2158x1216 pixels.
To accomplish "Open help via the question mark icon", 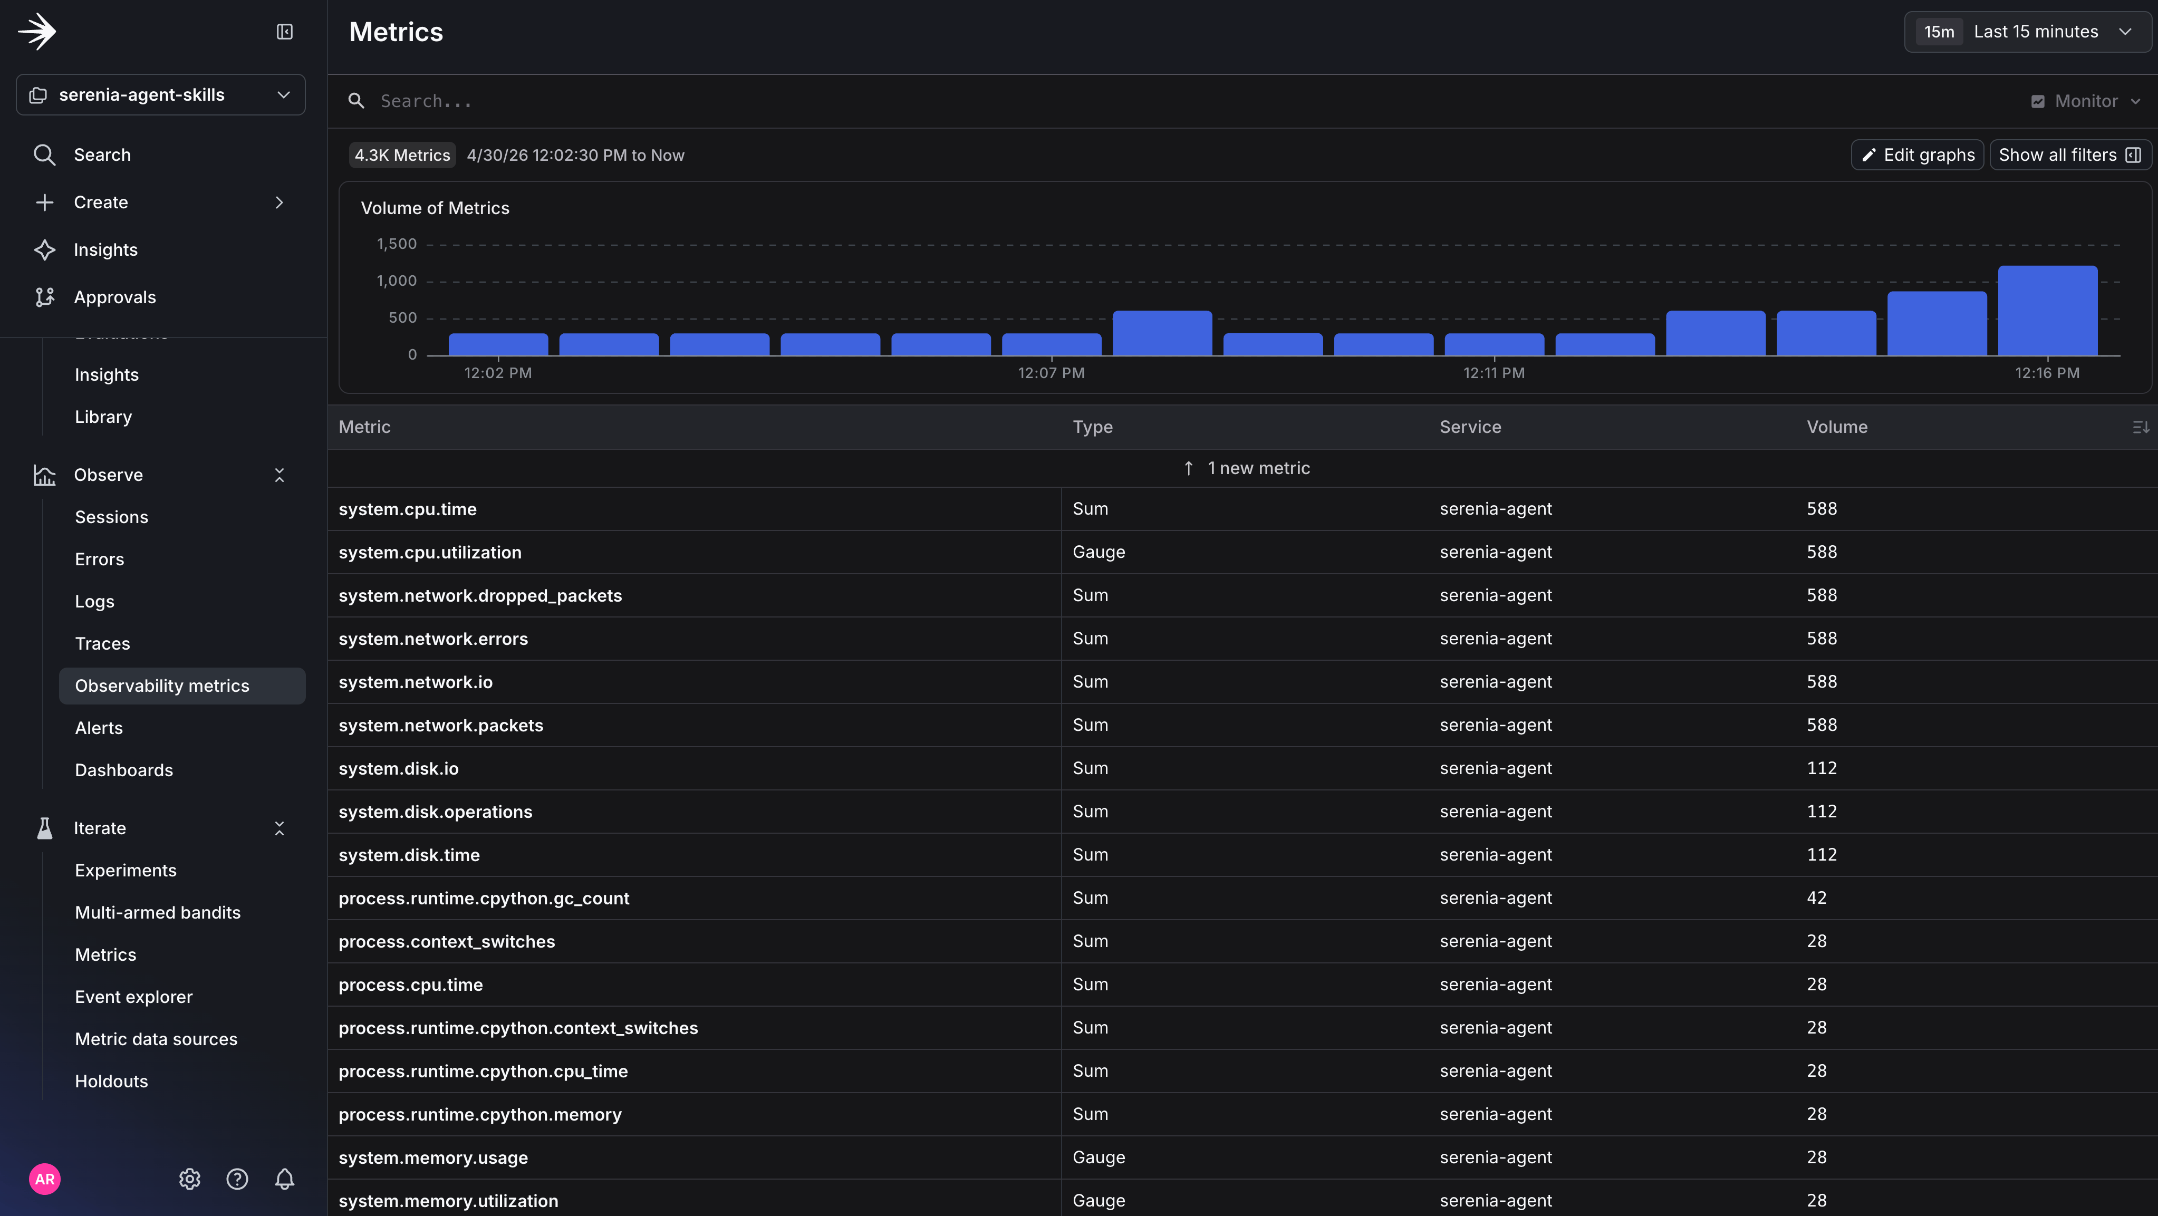I will [x=237, y=1179].
